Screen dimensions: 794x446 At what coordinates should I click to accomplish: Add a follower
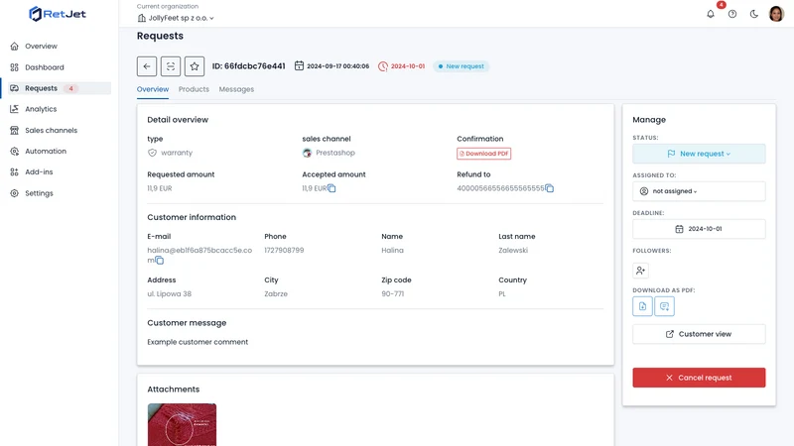pyautogui.click(x=640, y=271)
